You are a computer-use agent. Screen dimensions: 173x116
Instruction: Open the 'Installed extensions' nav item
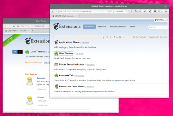pyautogui.click(x=118, y=27)
